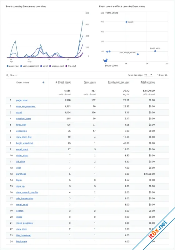
Task: Open the click event link
Action: point(19,168)
